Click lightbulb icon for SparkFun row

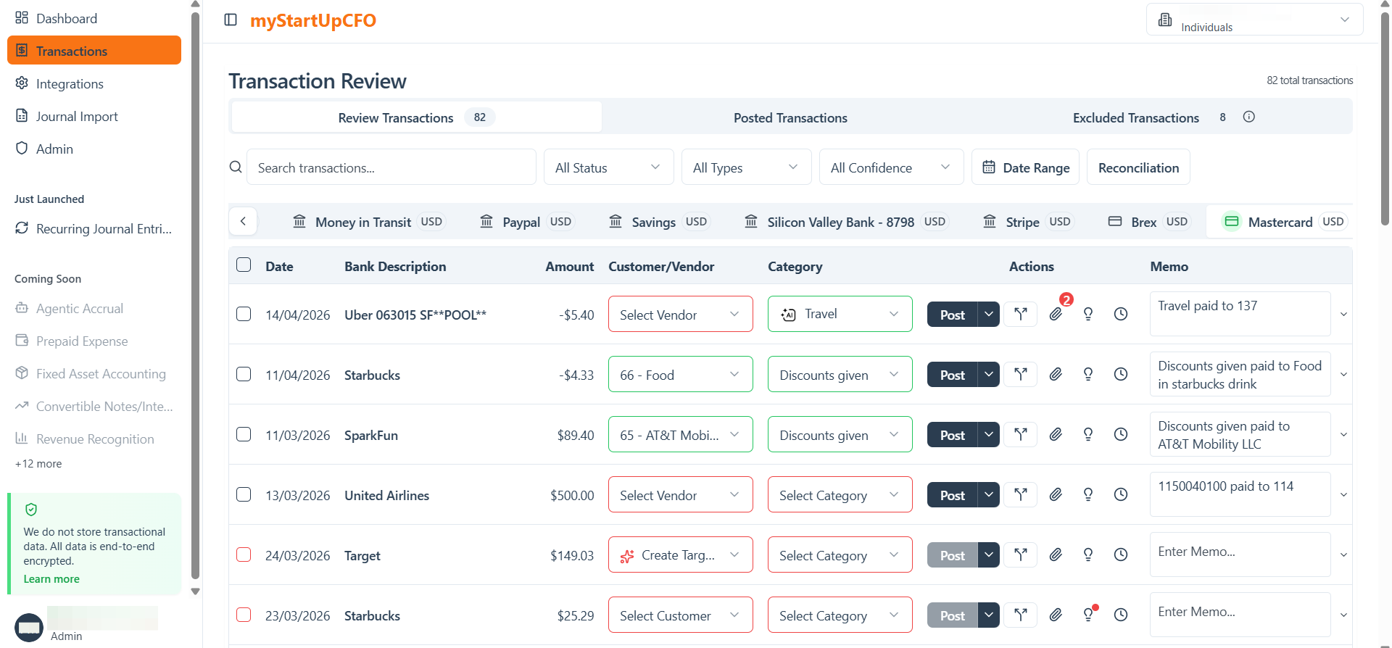point(1088,434)
